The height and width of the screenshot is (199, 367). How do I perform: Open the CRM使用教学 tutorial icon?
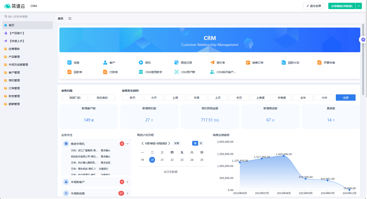[x=141, y=72]
